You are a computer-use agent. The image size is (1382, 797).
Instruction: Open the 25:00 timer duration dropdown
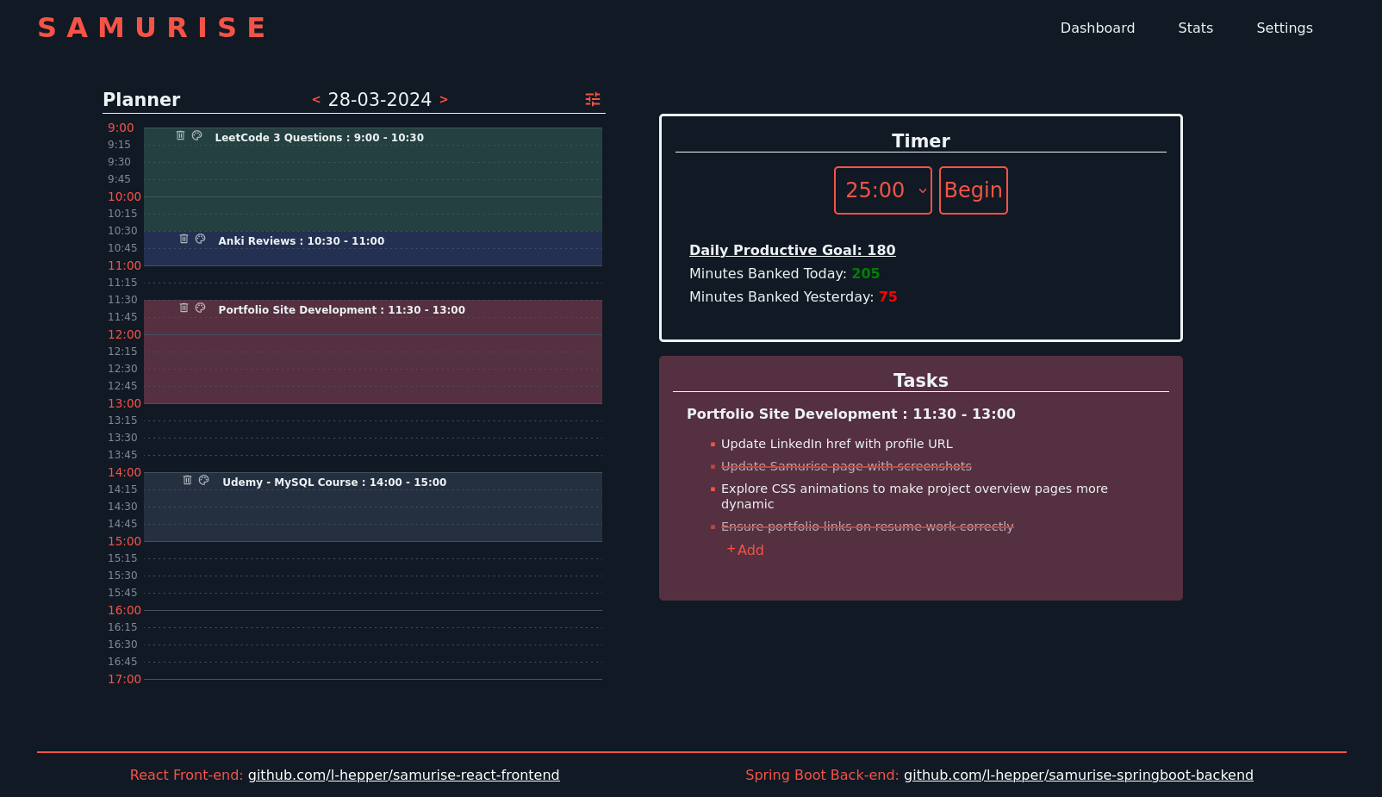point(882,190)
